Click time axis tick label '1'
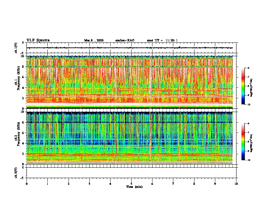 coord(47,184)
